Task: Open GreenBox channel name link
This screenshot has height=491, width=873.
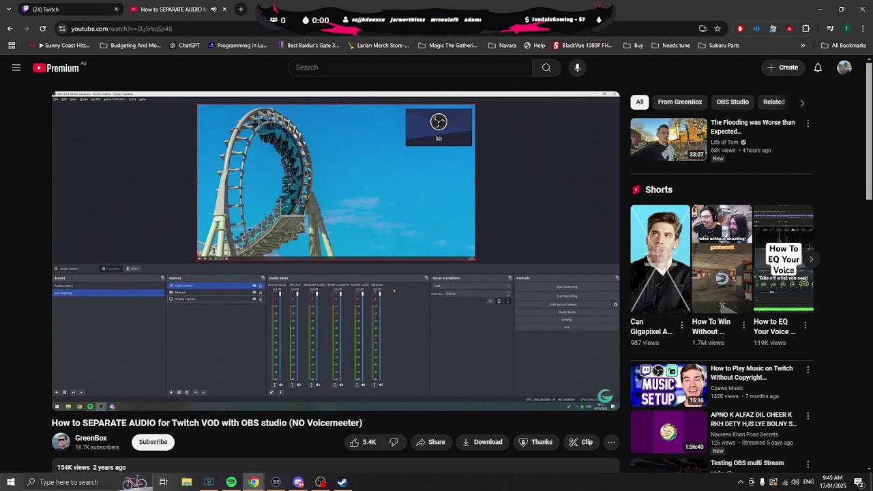Action: tap(91, 438)
